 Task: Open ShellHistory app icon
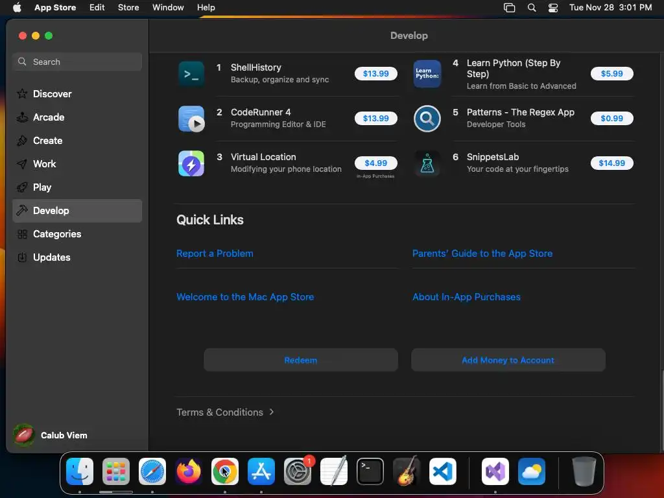(191, 74)
